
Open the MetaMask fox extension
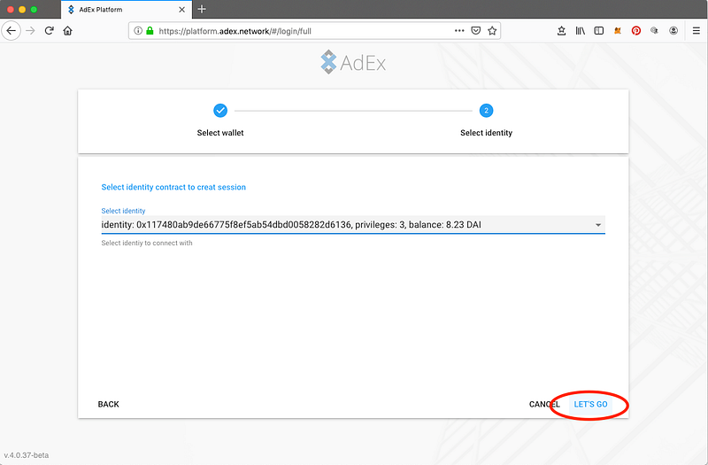click(617, 31)
